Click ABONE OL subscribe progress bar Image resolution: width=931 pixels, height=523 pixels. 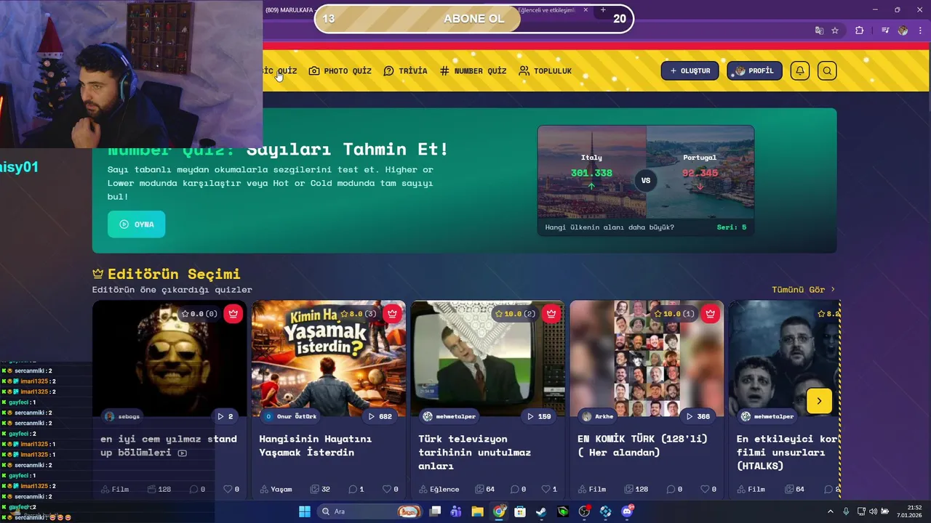pyautogui.click(x=474, y=19)
